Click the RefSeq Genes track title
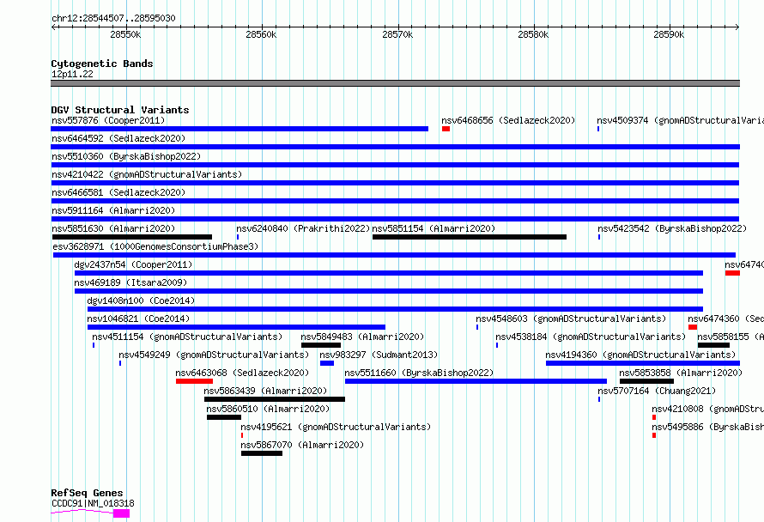The height and width of the screenshot is (522, 764). (x=87, y=493)
